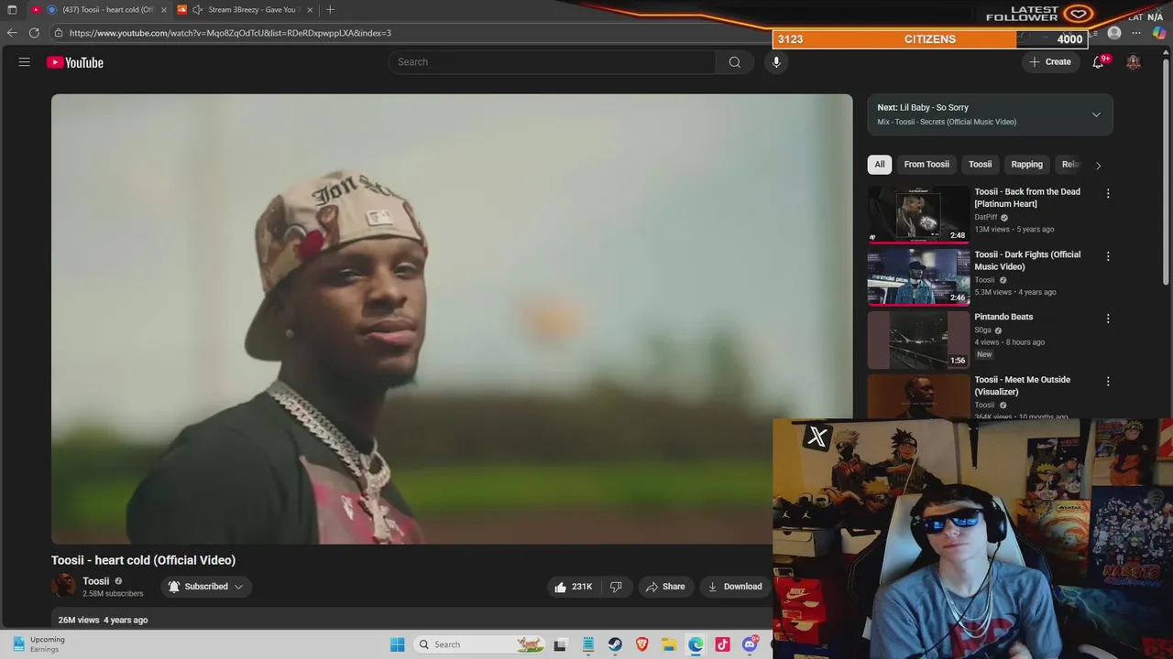
Task: Click the YouTube search magnifier button
Action: 734,62
